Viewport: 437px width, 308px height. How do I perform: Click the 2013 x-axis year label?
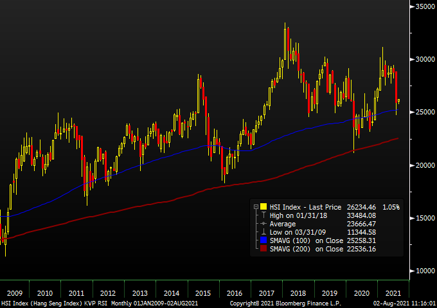140,293
